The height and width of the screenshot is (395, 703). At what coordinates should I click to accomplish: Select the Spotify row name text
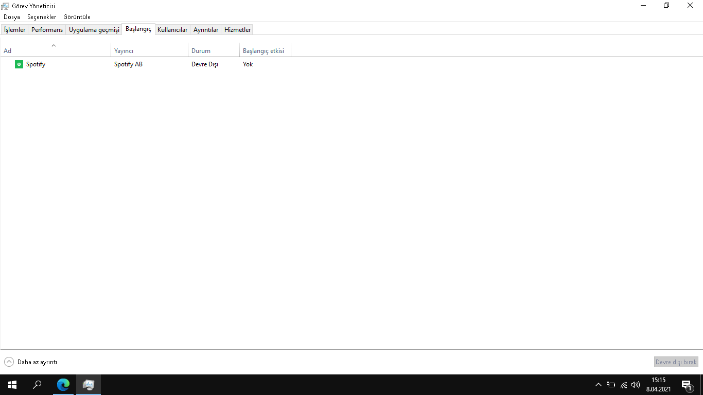coord(36,64)
